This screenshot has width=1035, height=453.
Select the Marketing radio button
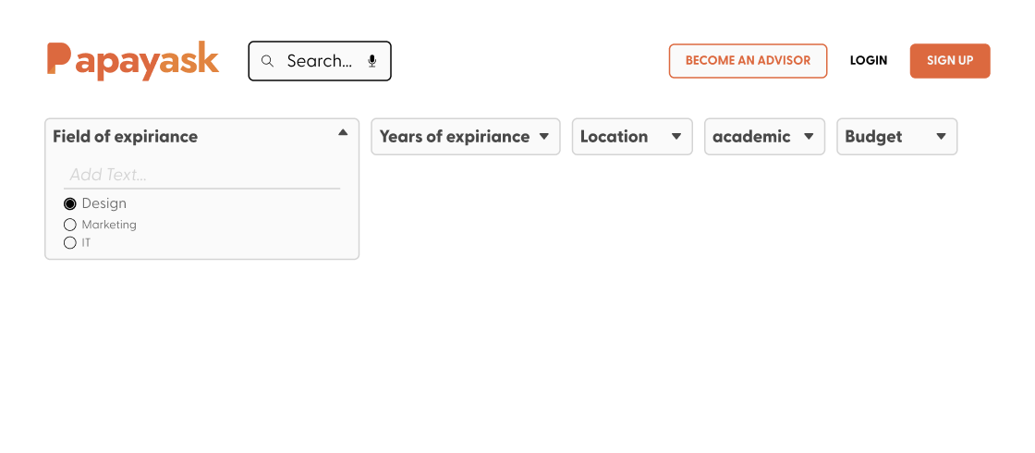(x=70, y=225)
